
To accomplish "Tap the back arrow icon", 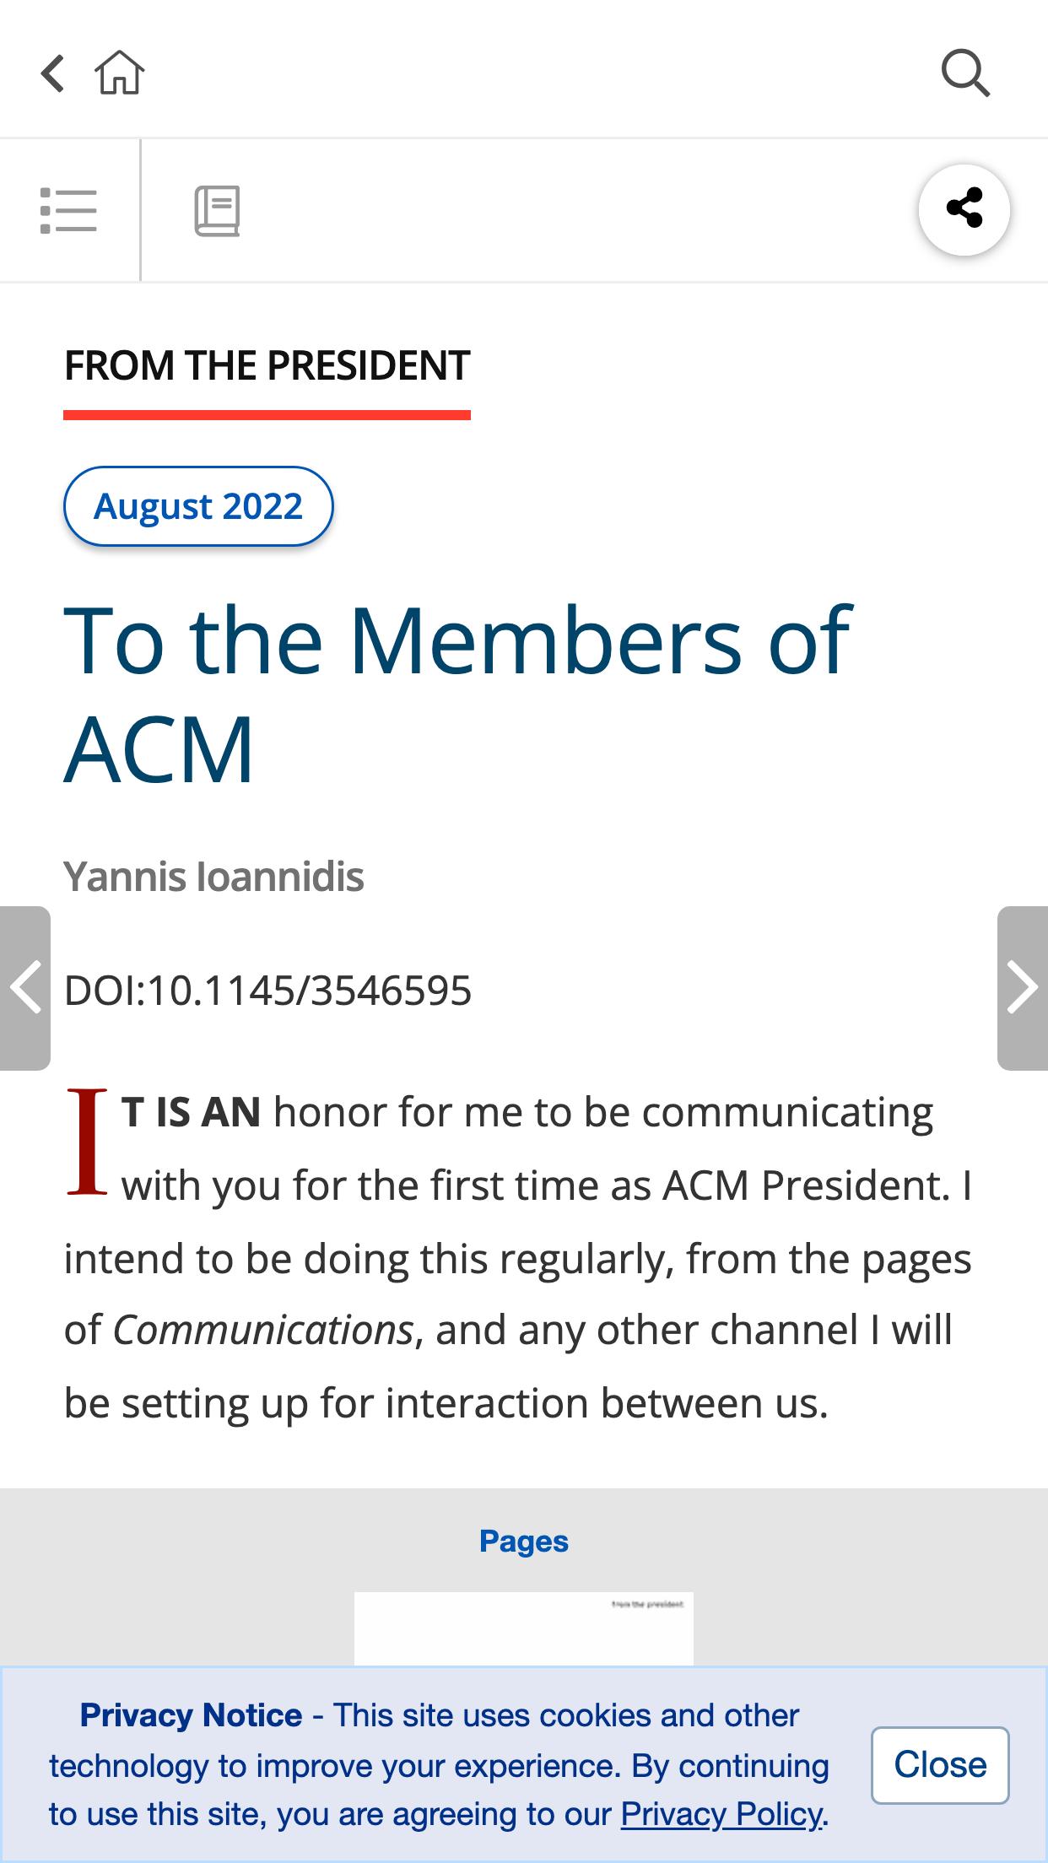I will 52,73.
